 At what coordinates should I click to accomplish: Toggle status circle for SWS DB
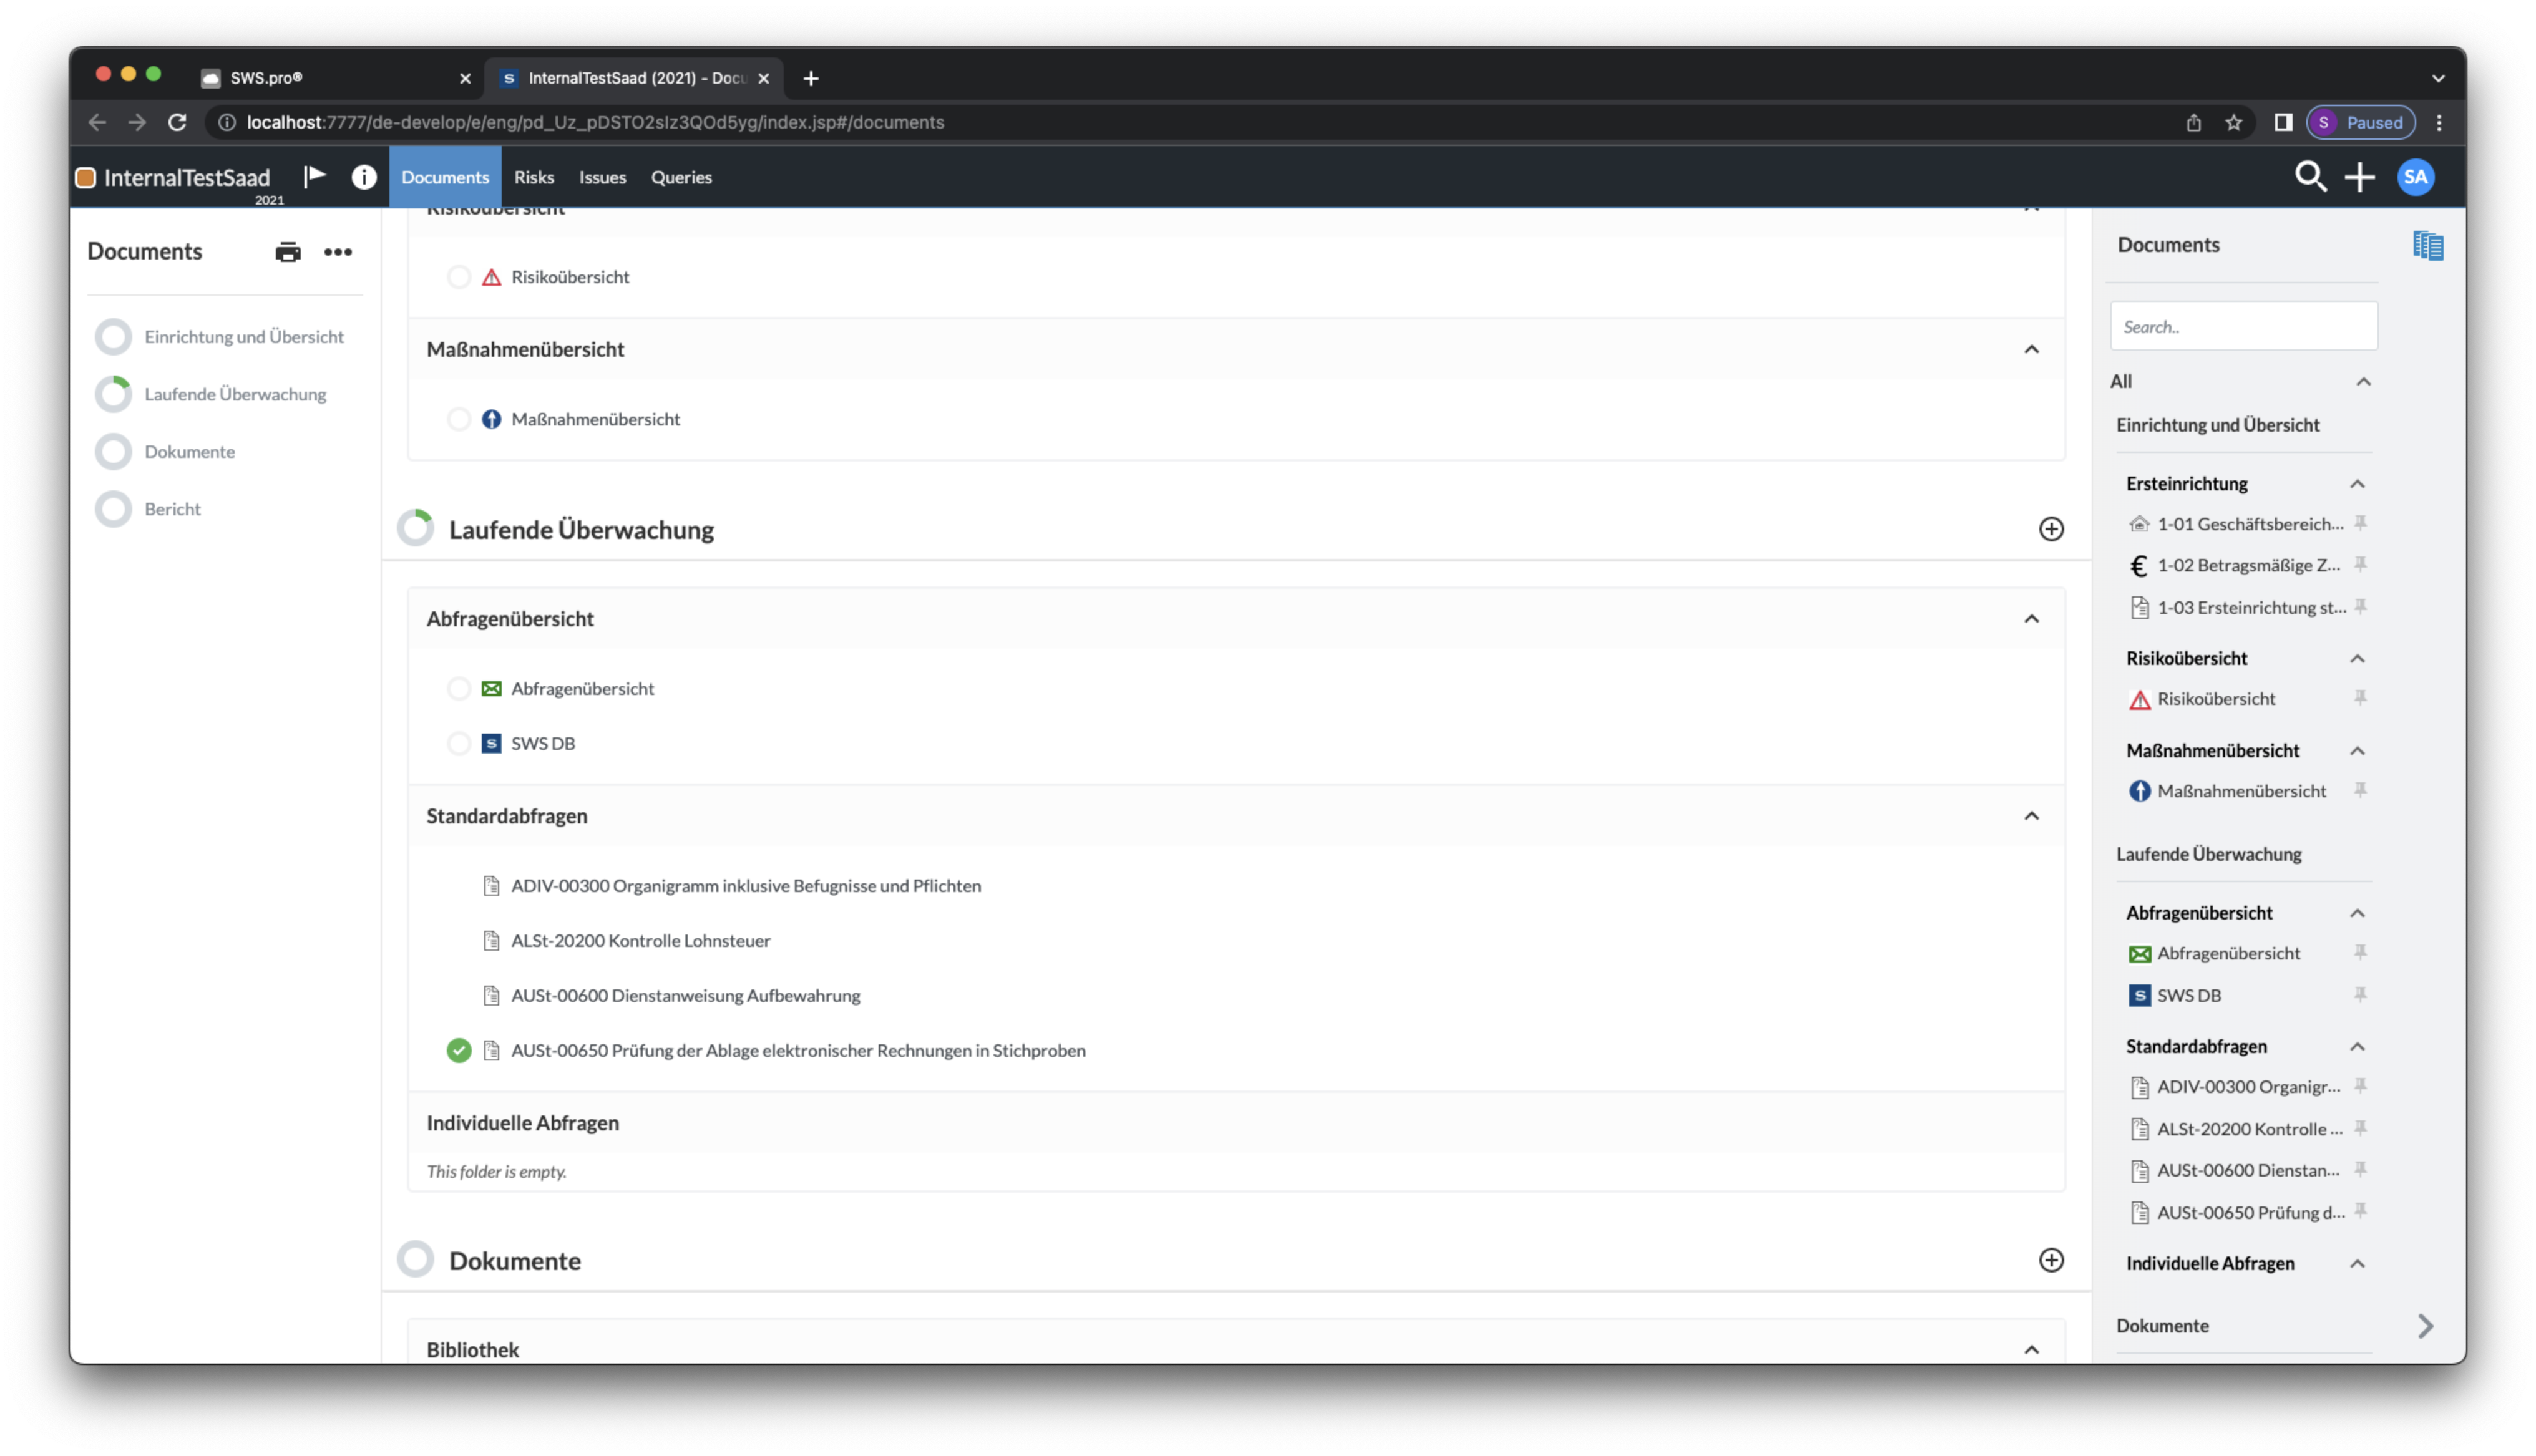459,743
